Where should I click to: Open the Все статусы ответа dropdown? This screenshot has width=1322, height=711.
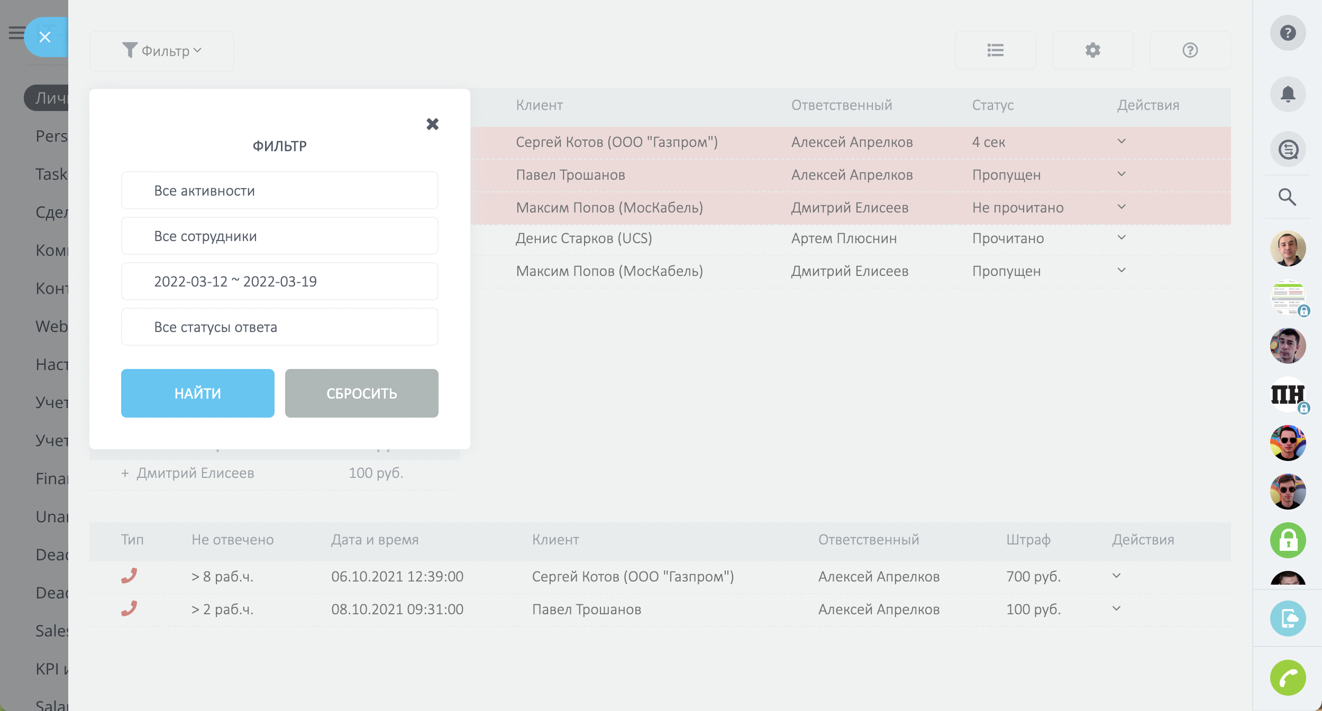pos(279,327)
